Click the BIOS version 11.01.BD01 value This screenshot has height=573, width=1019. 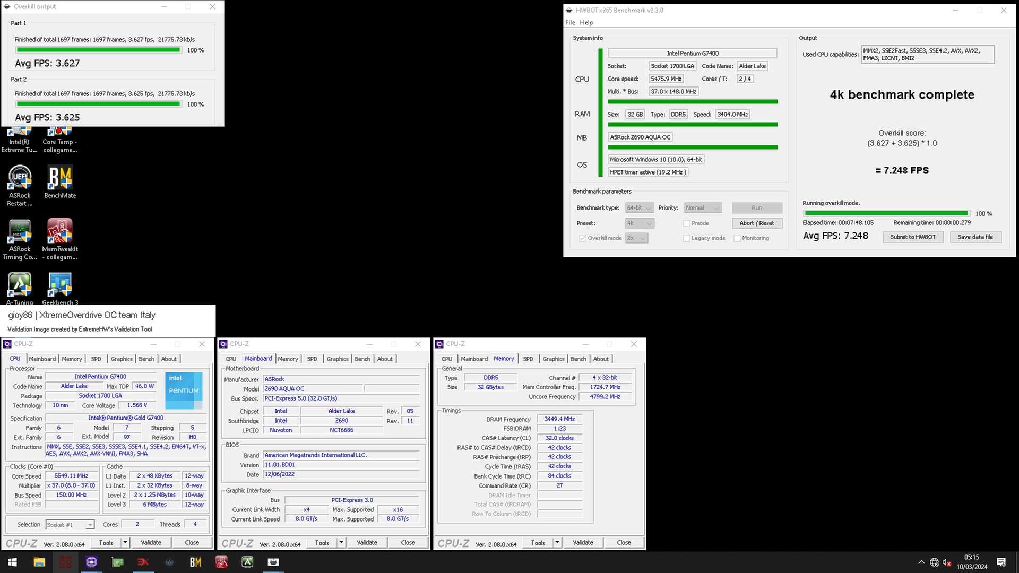click(x=341, y=465)
